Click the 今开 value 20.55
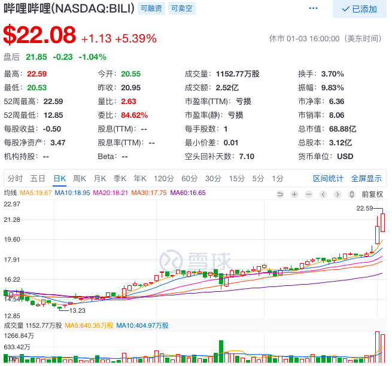392x366 pixels. click(x=130, y=74)
